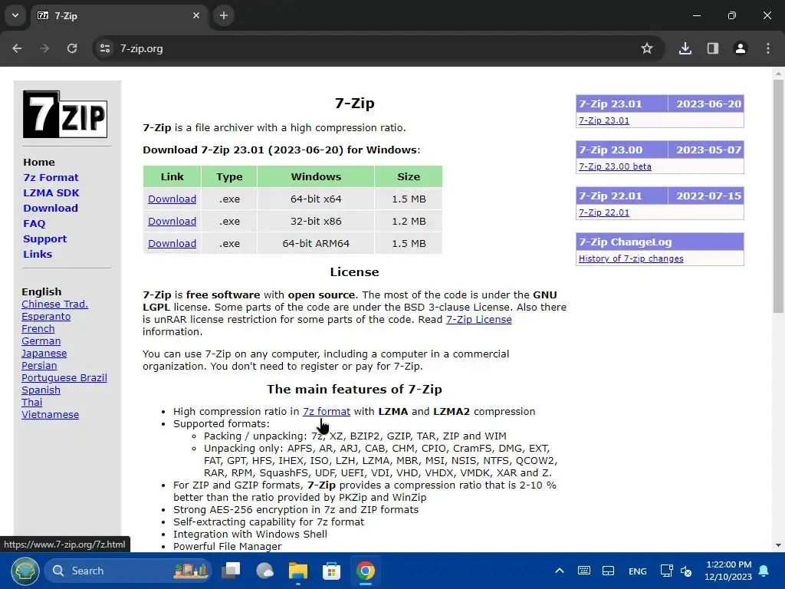Close the 7-Zip tab
The image size is (785, 589).
tap(196, 15)
